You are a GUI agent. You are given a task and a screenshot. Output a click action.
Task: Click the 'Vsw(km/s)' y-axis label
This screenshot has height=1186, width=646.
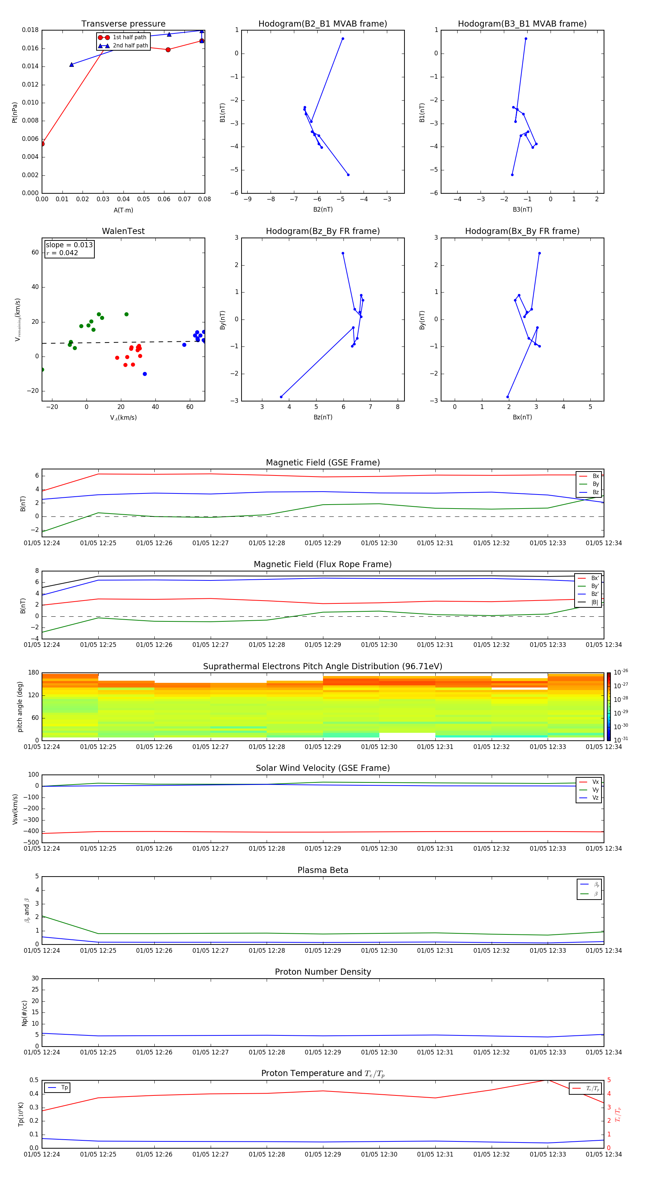[x=15, y=809]
